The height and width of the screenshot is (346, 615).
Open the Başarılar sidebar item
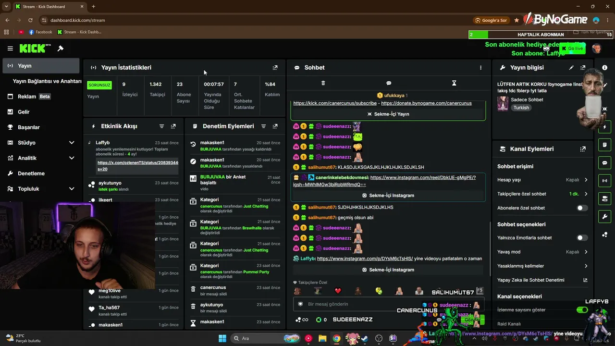(40, 127)
